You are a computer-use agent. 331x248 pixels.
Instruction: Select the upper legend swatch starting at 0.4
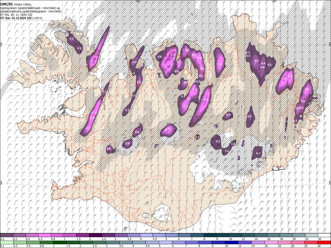(32, 235)
